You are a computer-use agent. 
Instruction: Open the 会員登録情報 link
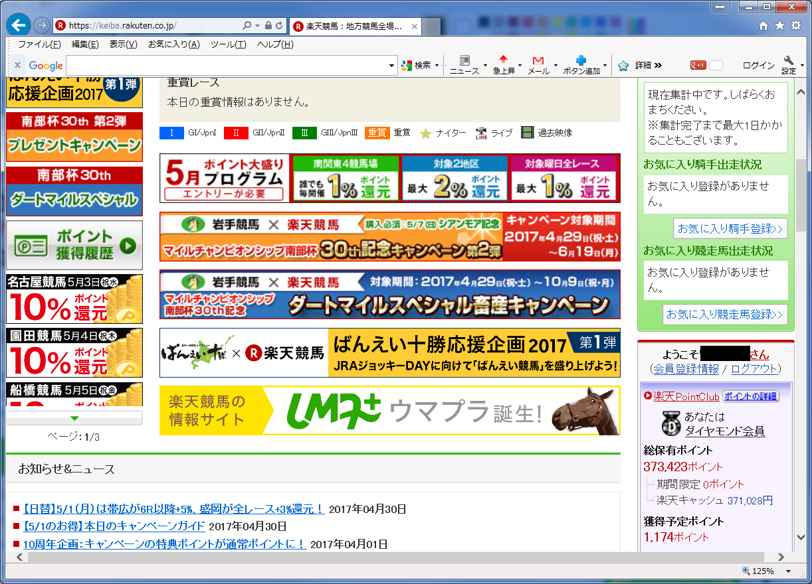pos(686,369)
